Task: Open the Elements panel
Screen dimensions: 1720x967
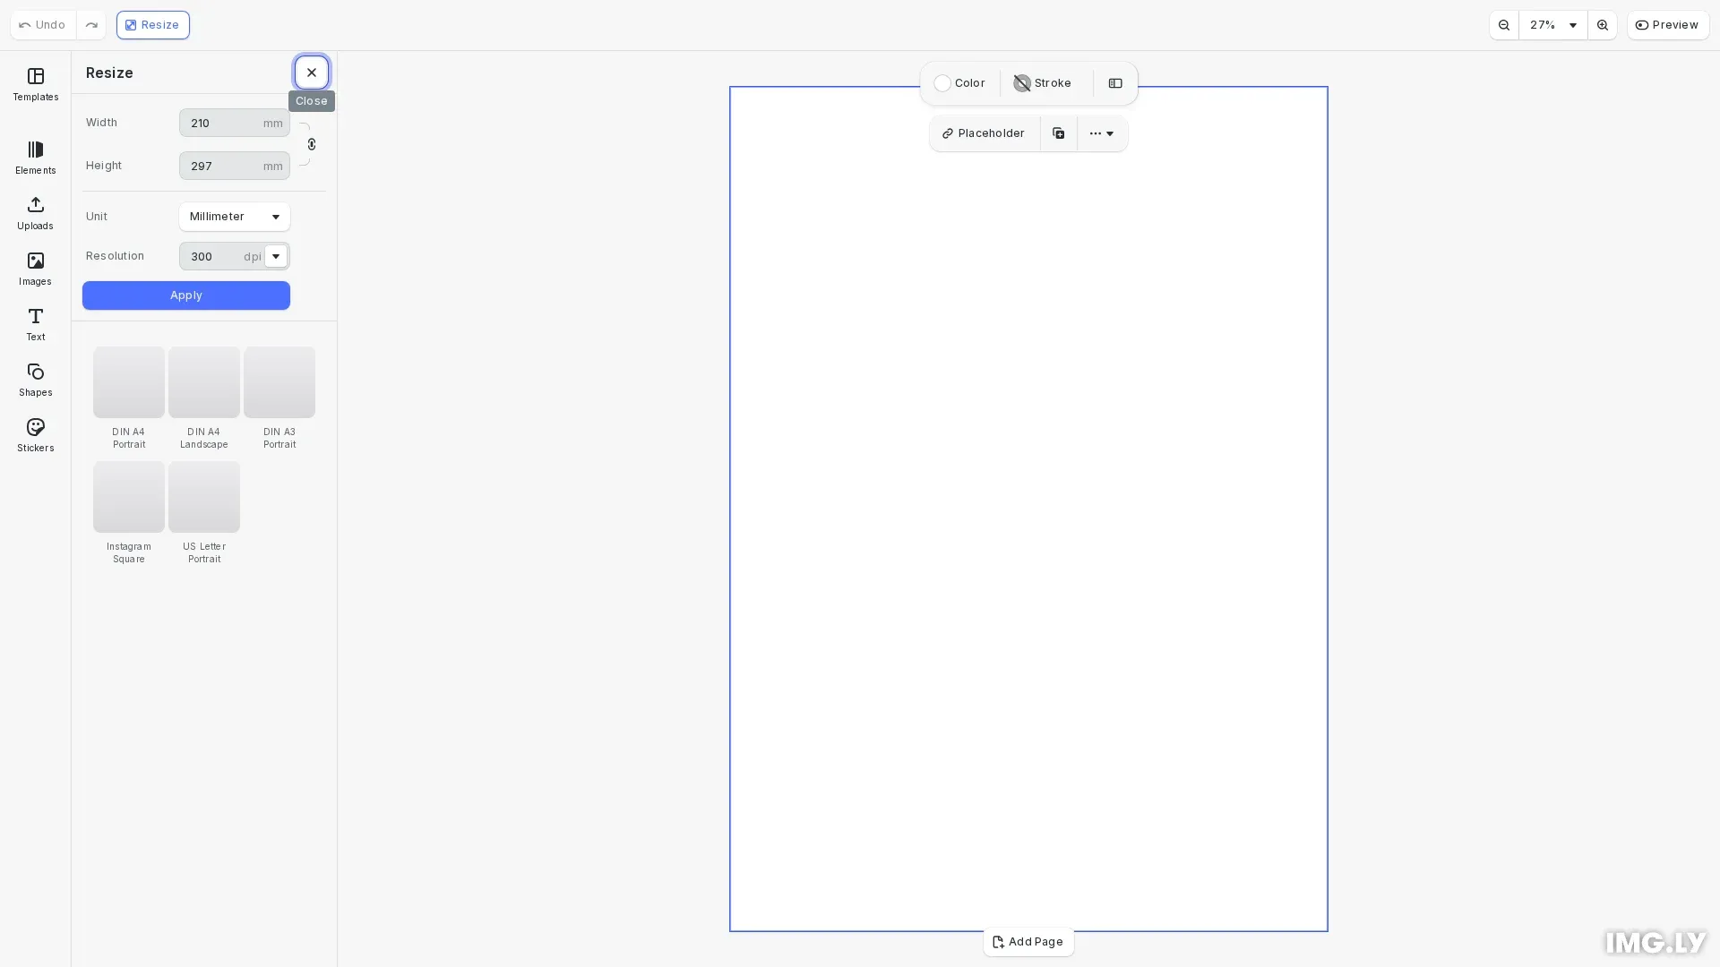Action: pyautogui.click(x=35, y=158)
